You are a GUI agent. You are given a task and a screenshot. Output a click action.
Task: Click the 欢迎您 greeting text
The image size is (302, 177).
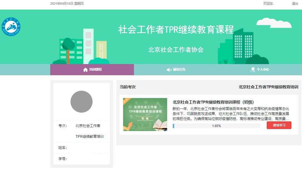pyautogui.click(x=269, y=4)
